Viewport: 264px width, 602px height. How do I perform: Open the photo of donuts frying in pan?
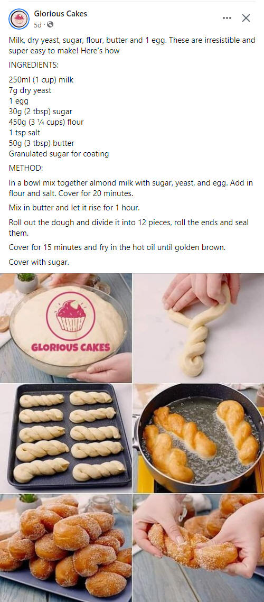pos(199,438)
